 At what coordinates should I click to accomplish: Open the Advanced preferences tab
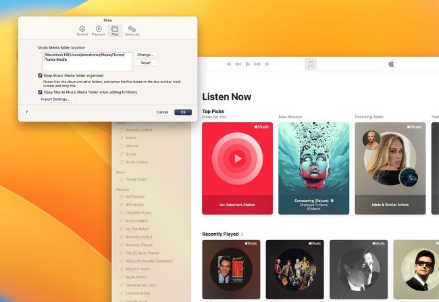pyautogui.click(x=132, y=31)
